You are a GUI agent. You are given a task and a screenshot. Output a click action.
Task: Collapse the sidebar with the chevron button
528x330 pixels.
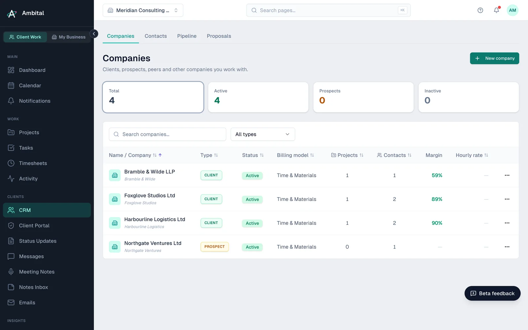[94, 34]
